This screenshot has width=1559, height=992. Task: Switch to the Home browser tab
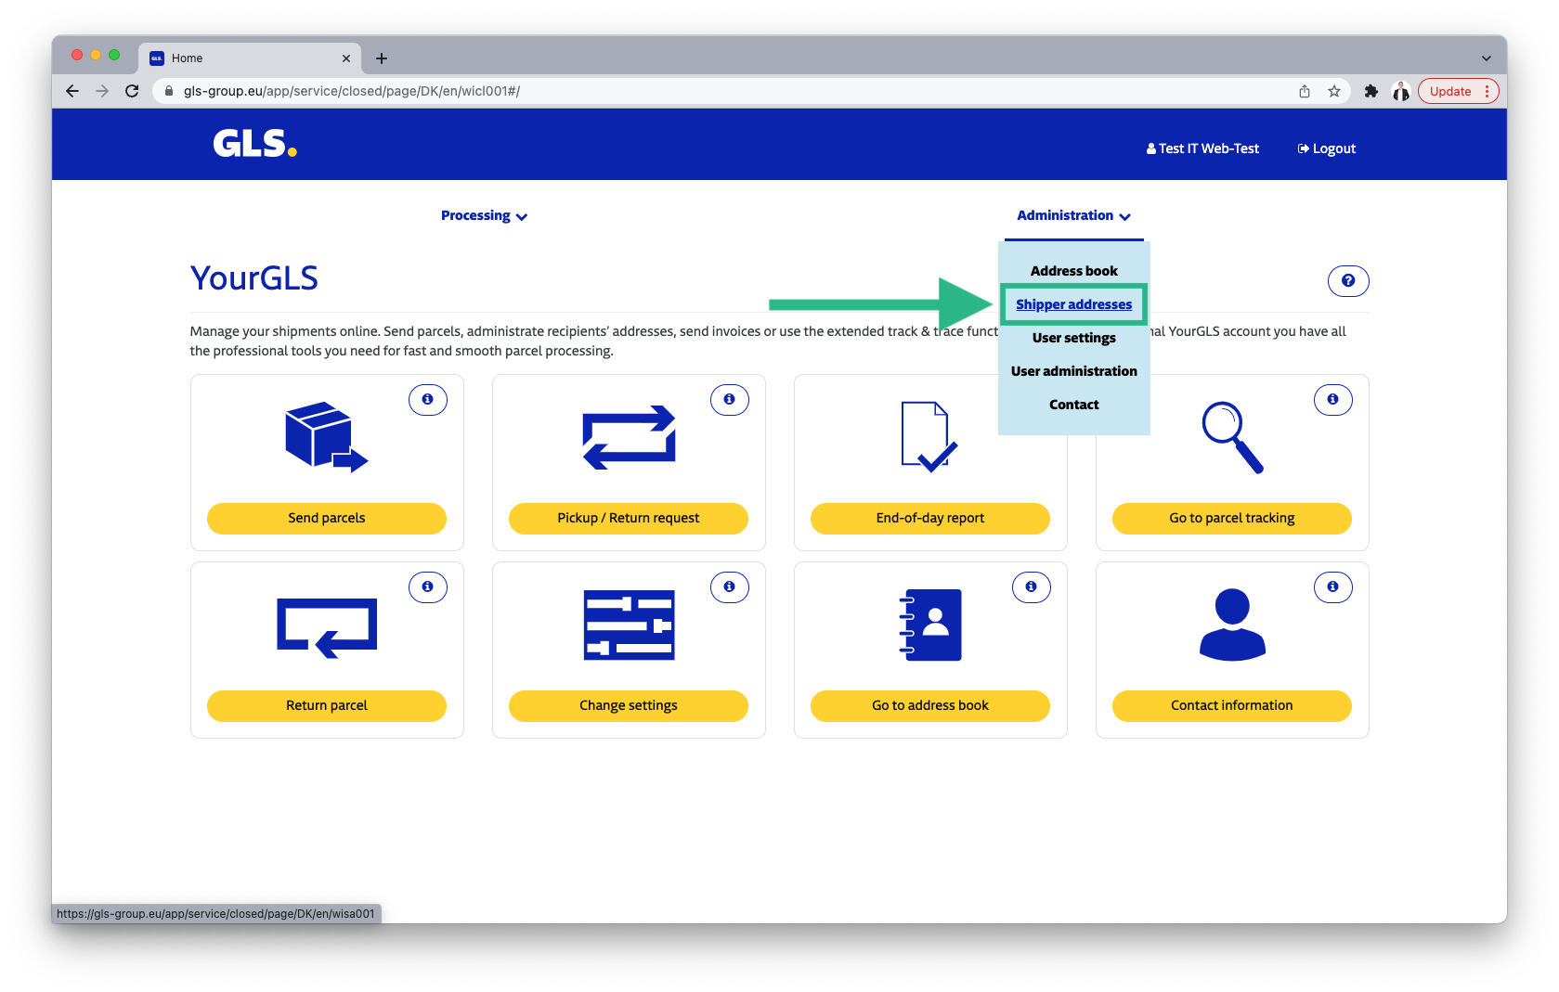tap(249, 58)
